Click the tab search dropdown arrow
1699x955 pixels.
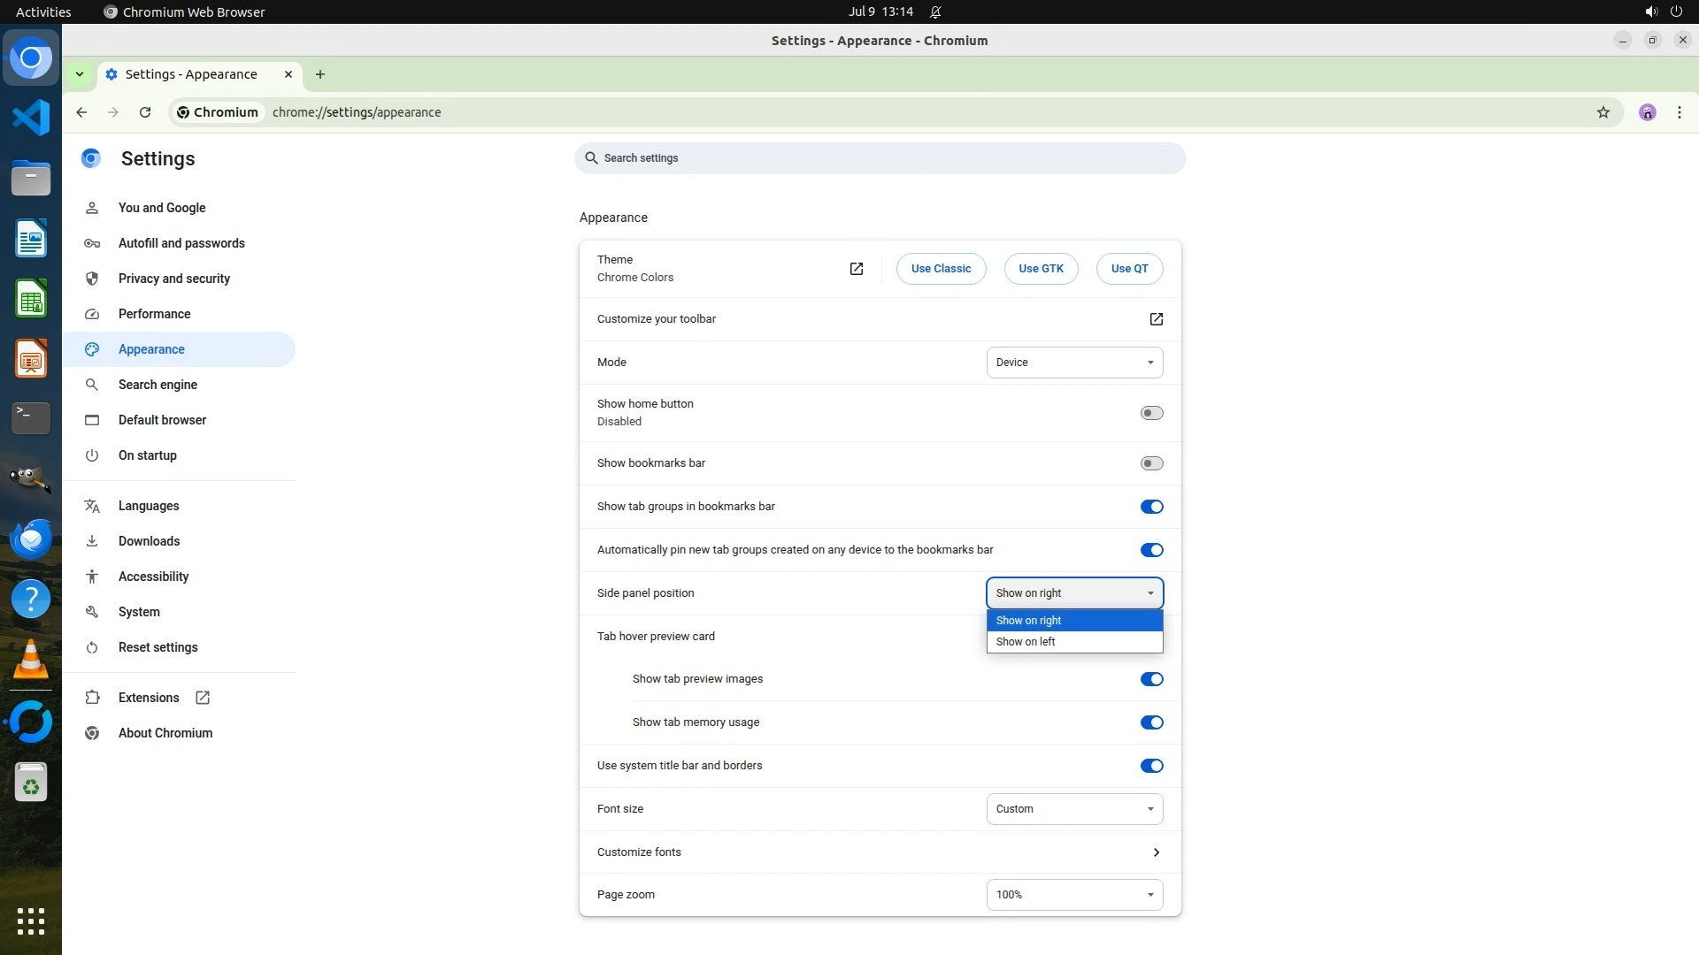click(80, 74)
